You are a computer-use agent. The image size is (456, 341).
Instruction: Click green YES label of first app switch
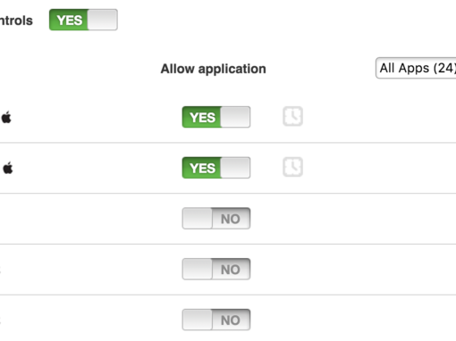[202, 118]
